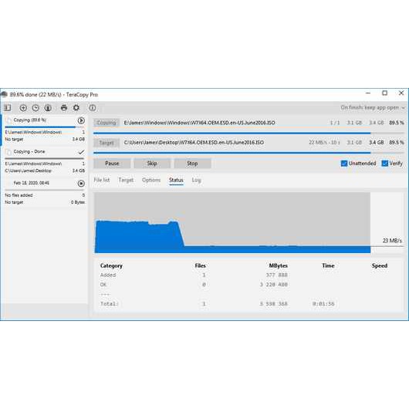Click the Copying job progress bar in sidebar
Viewport: 409px width, 409px height.
point(44,127)
